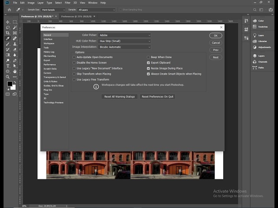Select the Clone Stamp tool
Screen dimensions: 278x208
(x=15, y=44)
